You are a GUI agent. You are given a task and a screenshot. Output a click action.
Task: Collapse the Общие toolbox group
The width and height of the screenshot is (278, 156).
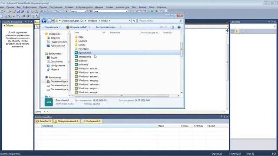coord(5,26)
